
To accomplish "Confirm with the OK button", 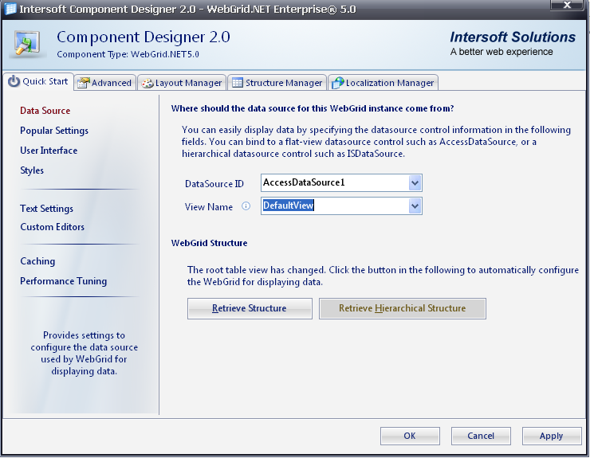I will 410,436.
